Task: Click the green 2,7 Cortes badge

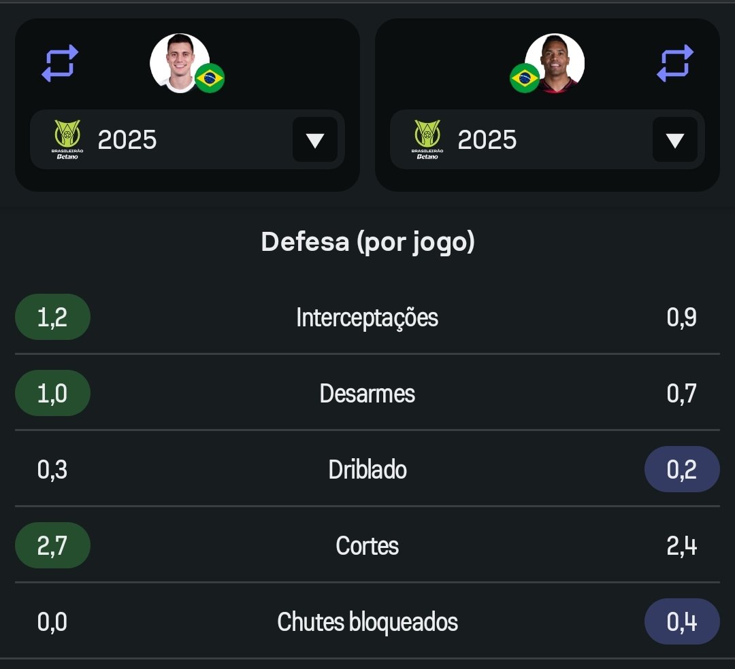Action: (52, 546)
